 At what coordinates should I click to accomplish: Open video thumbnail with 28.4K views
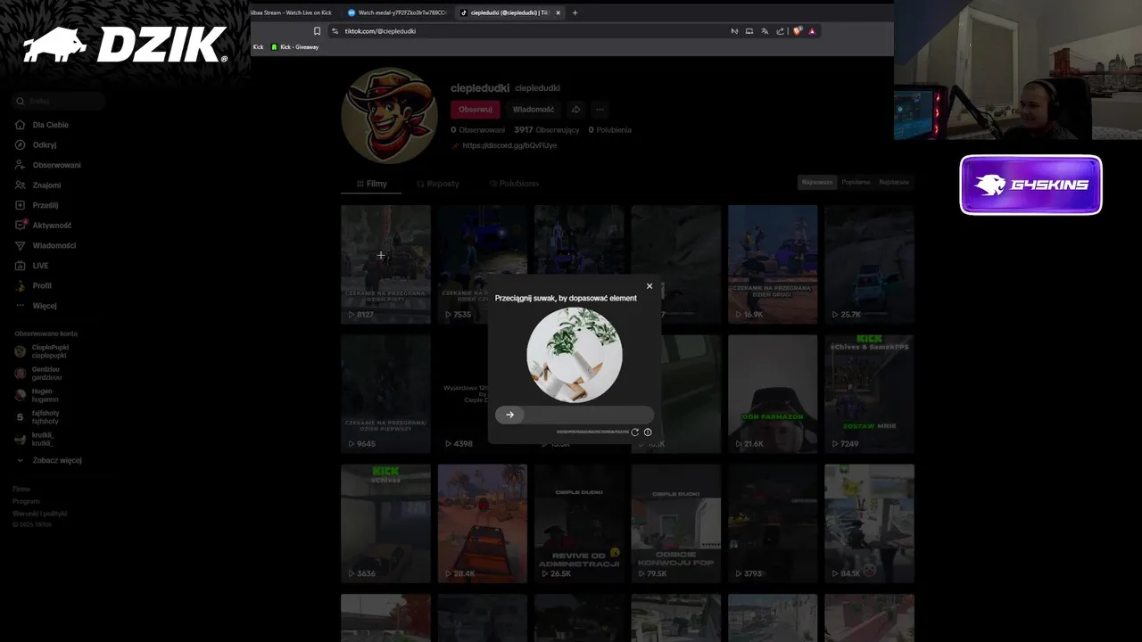(x=482, y=523)
